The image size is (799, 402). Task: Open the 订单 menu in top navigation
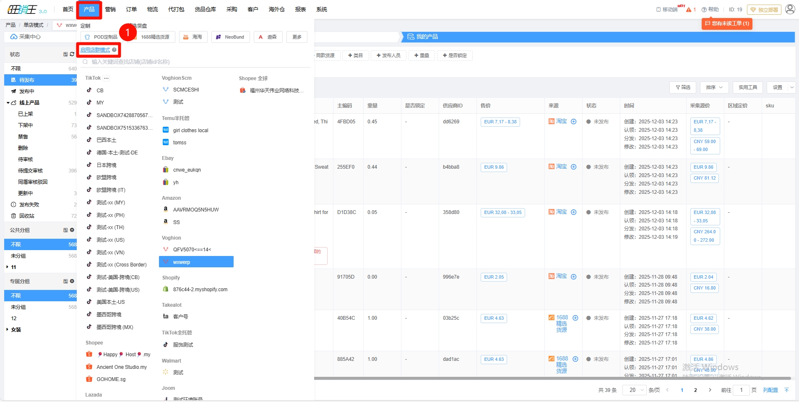coord(131,9)
